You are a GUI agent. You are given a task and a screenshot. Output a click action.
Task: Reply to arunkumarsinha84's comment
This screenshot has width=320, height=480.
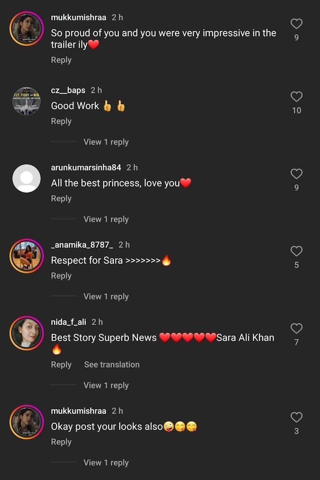click(61, 198)
